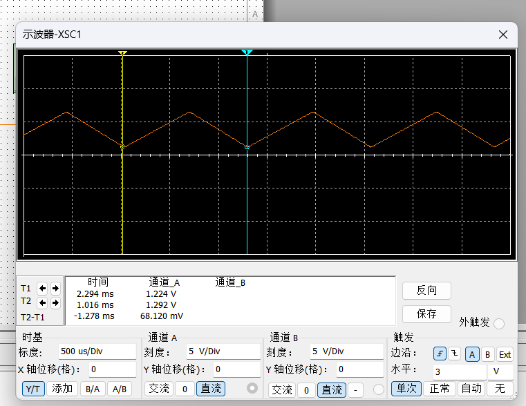Edit 通道 A 刻度 5 V/Div field
The image size is (526, 406).
pyautogui.click(x=223, y=351)
